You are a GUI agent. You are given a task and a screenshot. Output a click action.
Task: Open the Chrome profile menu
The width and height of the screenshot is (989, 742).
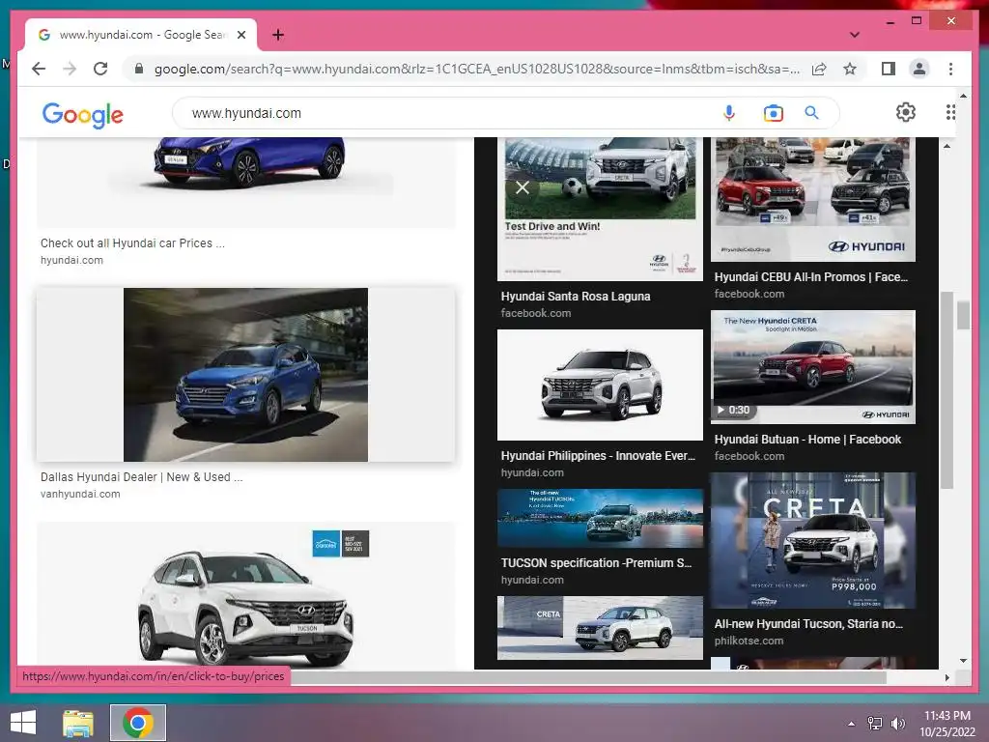pyautogui.click(x=919, y=69)
